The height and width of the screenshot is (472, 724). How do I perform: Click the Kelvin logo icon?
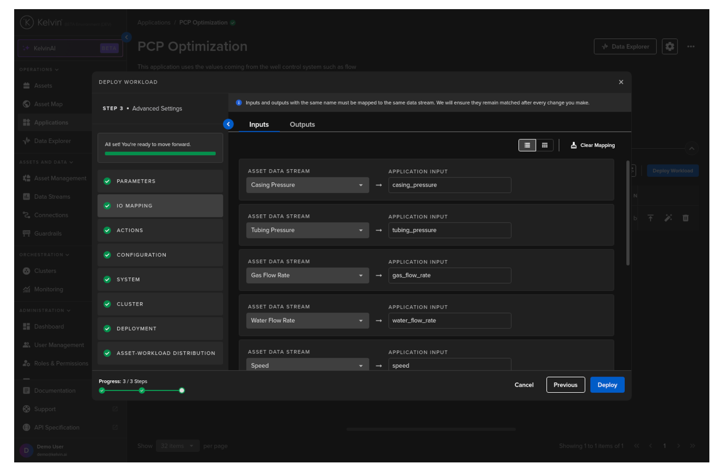27,22
